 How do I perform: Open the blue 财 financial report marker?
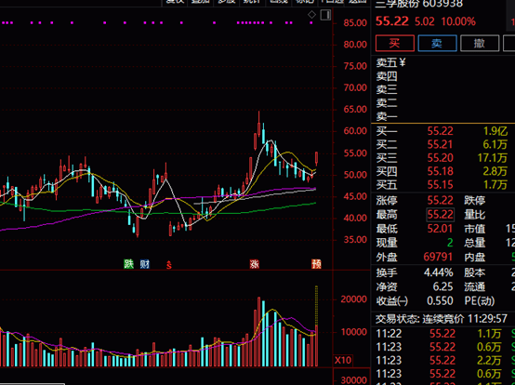[144, 264]
